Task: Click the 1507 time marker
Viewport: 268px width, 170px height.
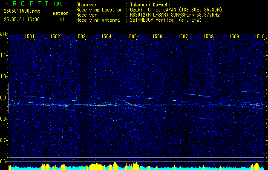Action: point(183,36)
